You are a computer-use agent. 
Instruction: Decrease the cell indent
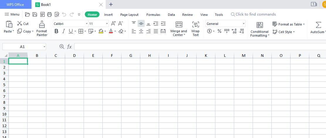156,24
